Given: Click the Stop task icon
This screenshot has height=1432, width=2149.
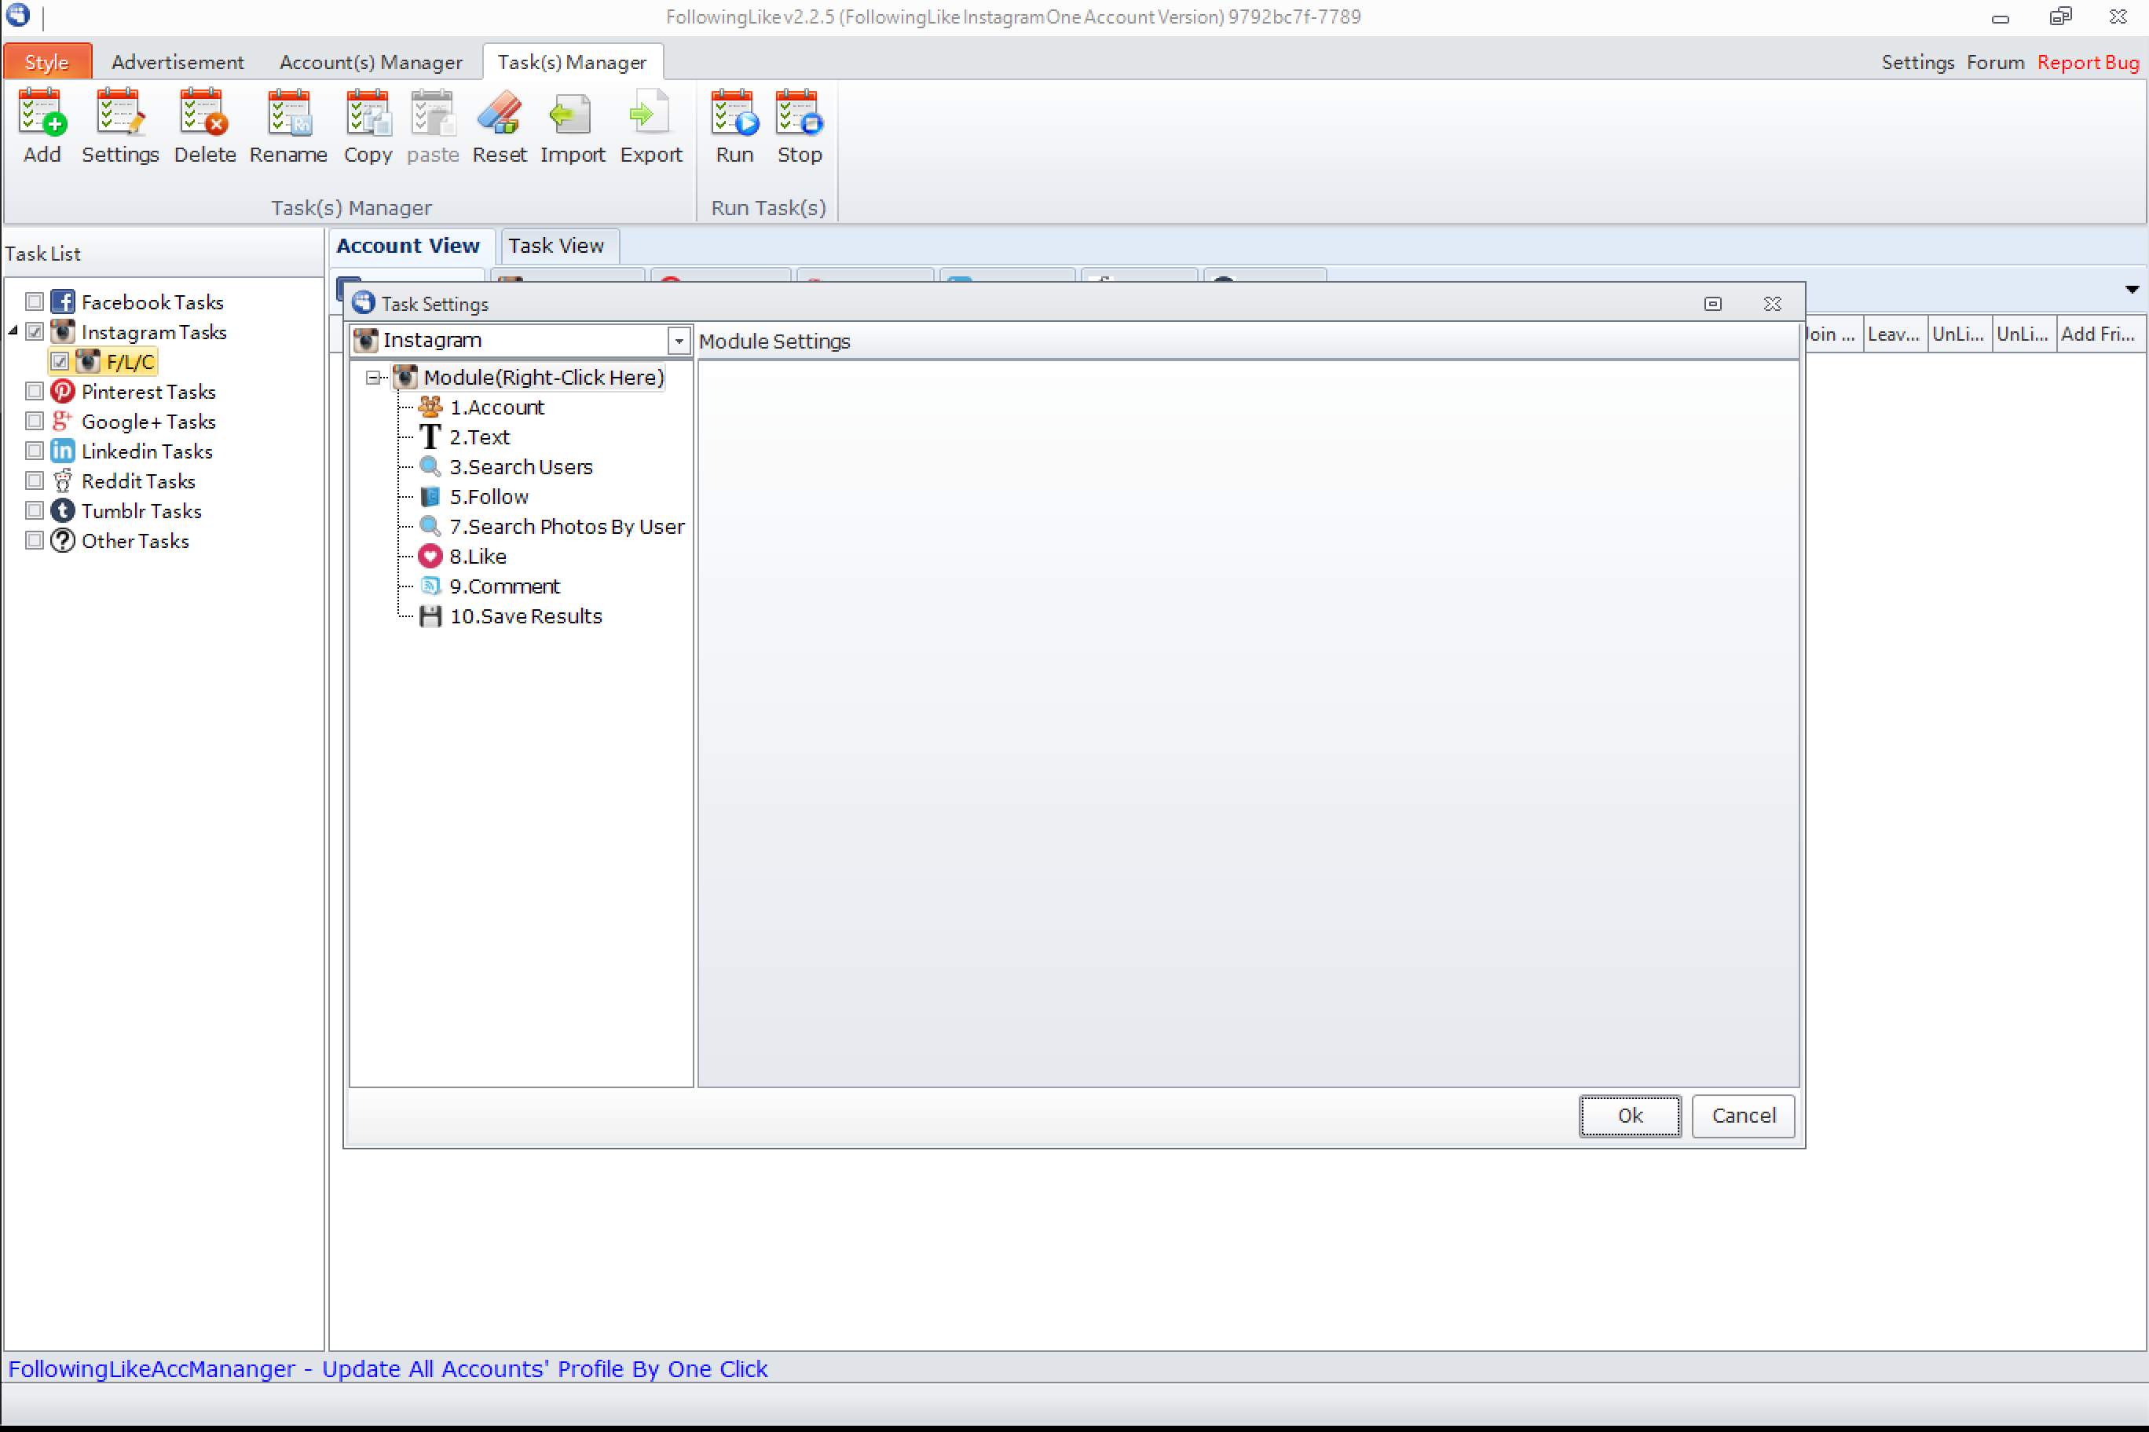Looking at the screenshot, I should (x=800, y=113).
